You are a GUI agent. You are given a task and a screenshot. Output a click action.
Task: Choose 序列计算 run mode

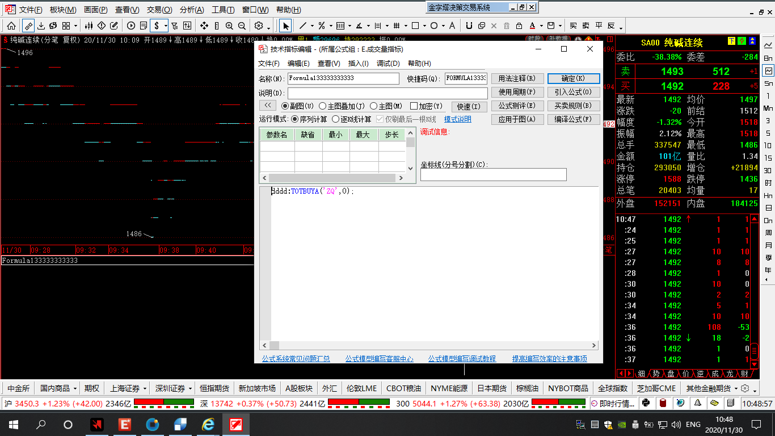click(x=295, y=119)
